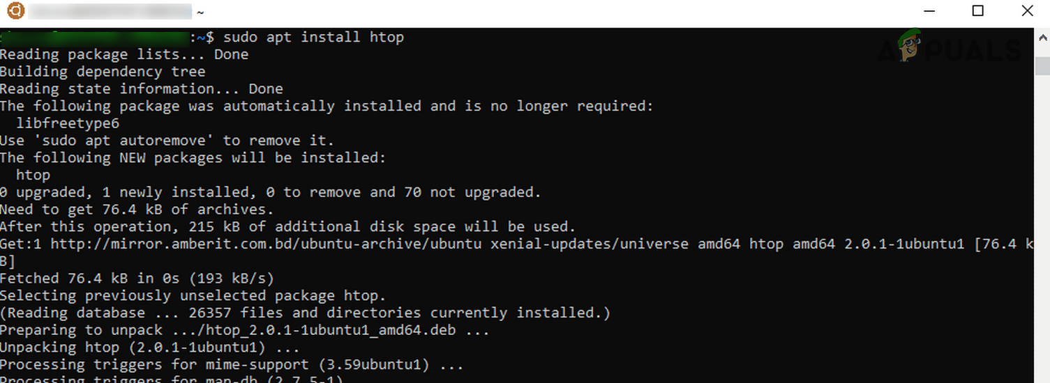
Task: Click the scrollbar up arrow
Action: [x=1042, y=39]
